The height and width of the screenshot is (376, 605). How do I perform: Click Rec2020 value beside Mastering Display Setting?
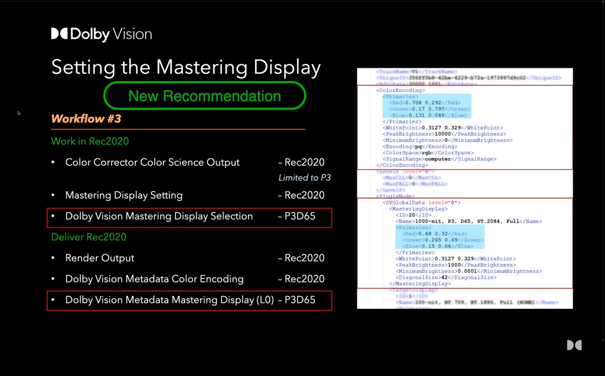[x=304, y=195]
